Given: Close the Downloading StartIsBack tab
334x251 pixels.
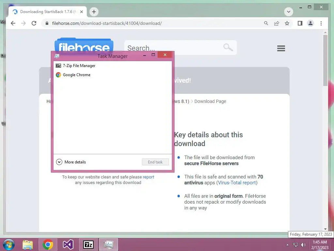Looking at the screenshot, I should pos(81,12).
